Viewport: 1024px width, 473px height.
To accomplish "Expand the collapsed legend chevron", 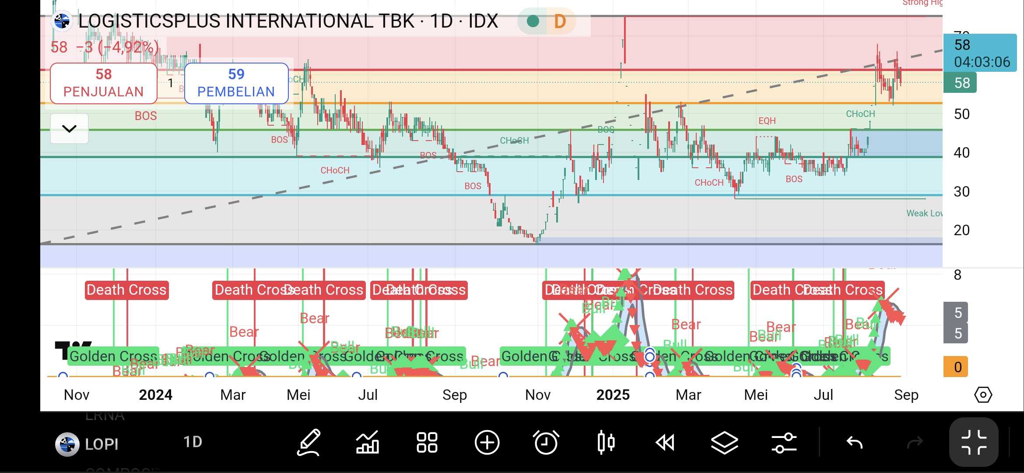I will coord(69,128).
